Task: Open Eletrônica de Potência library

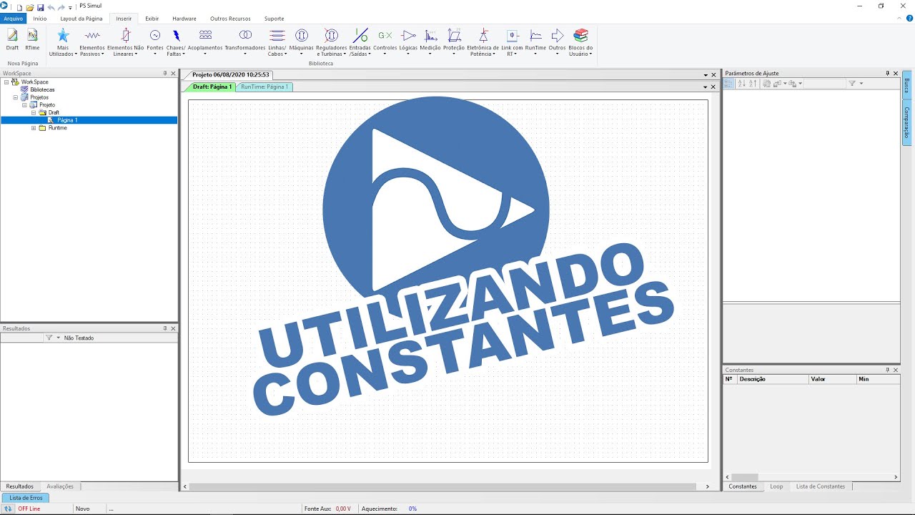Action: (x=483, y=42)
